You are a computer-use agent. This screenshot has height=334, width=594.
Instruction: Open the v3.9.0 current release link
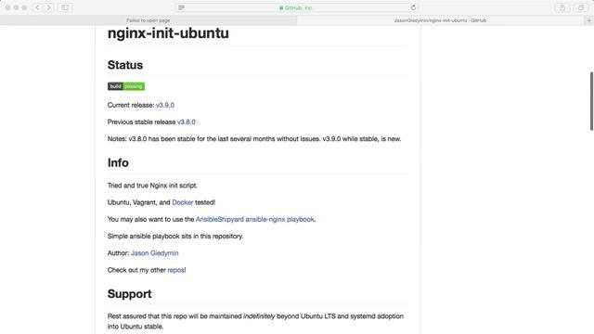(165, 105)
